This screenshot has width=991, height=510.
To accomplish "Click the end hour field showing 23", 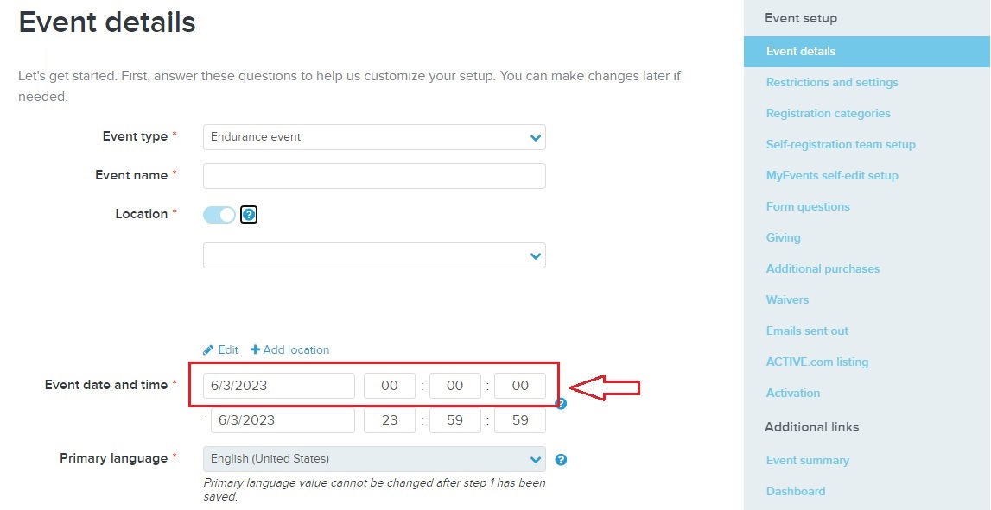I will tap(390, 420).
